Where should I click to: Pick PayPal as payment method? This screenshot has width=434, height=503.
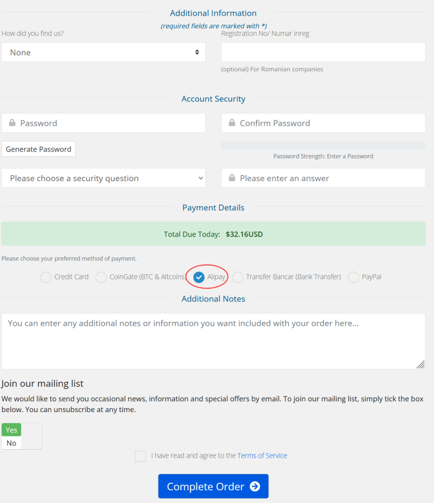click(353, 277)
